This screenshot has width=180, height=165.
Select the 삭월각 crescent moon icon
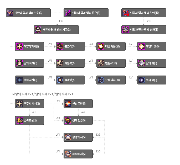60,63
